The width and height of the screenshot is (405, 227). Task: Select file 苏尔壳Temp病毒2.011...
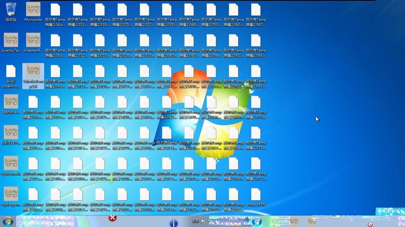tap(77, 15)
